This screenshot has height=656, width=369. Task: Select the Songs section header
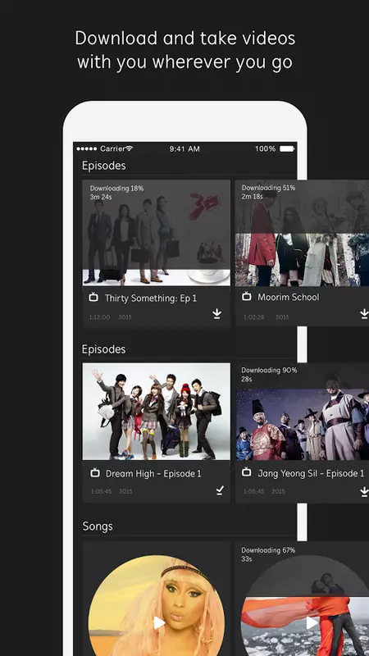98,526
